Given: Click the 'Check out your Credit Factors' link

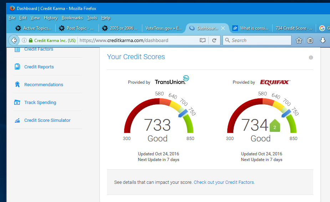Looking at the screenshot, I should [224, 182].
